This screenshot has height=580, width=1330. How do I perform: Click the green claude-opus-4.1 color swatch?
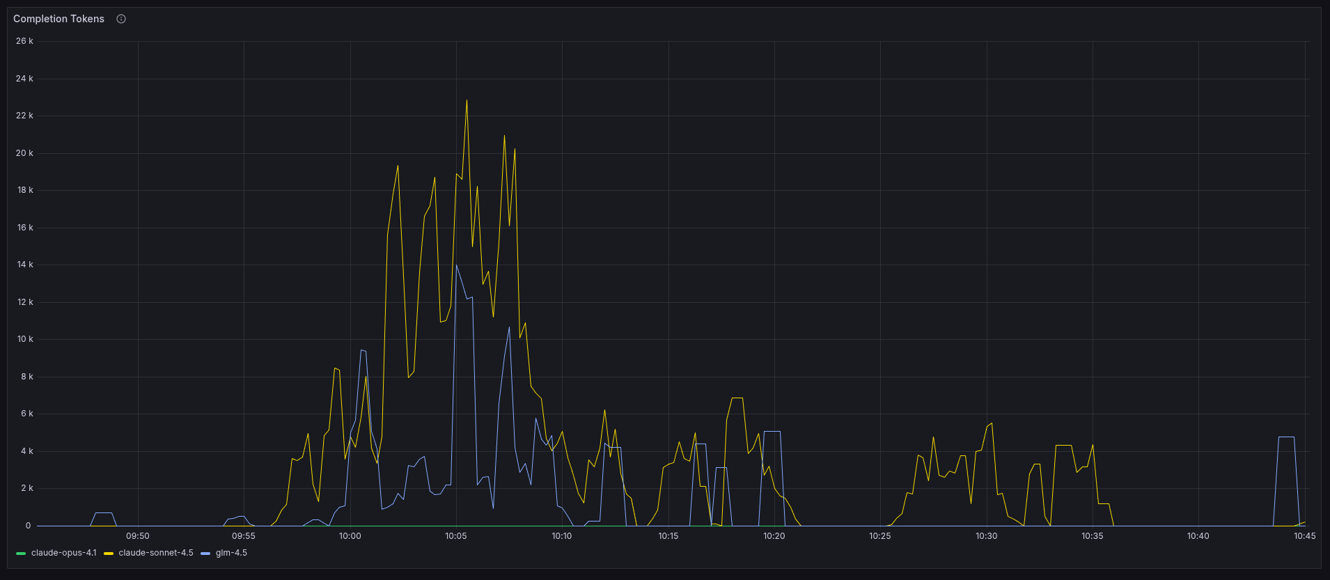21,554
